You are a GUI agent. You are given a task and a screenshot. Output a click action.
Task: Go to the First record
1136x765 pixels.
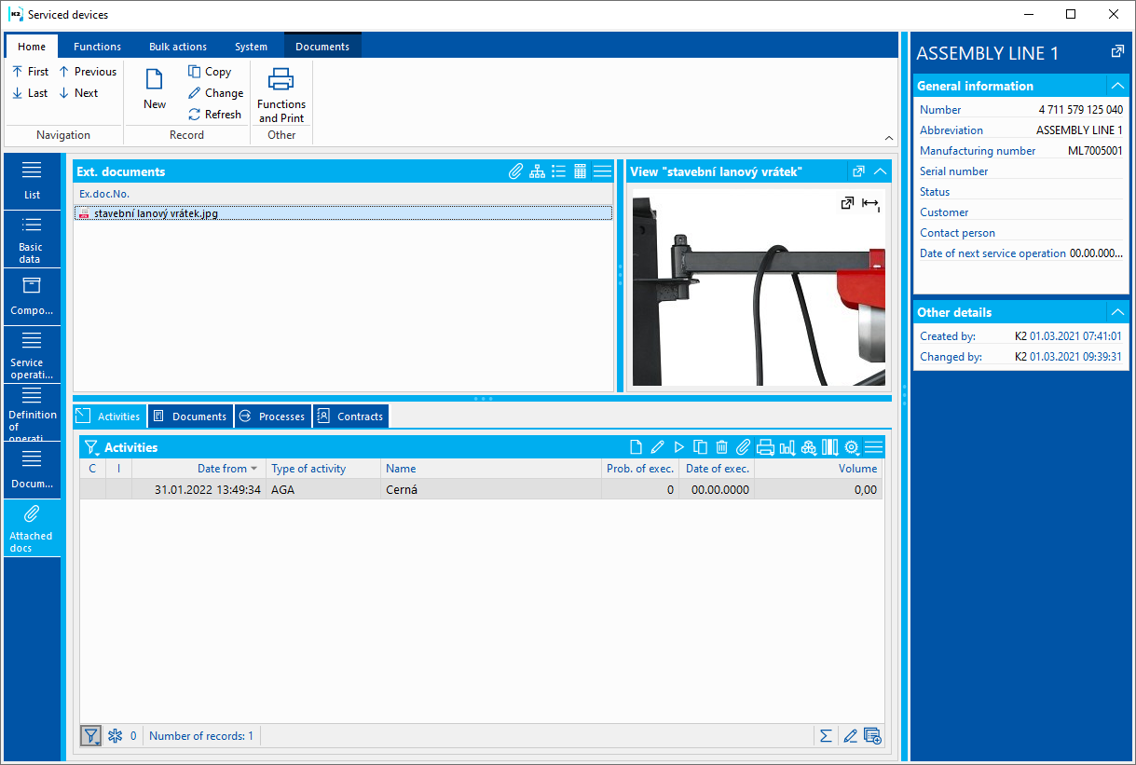pos(30,71)
